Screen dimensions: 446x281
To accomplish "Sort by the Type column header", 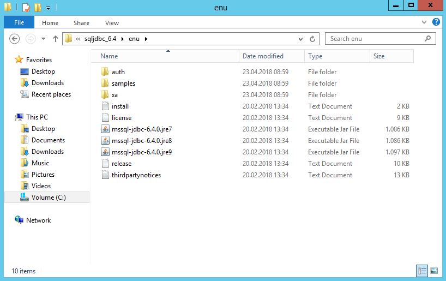I will (x=337, y=56).
